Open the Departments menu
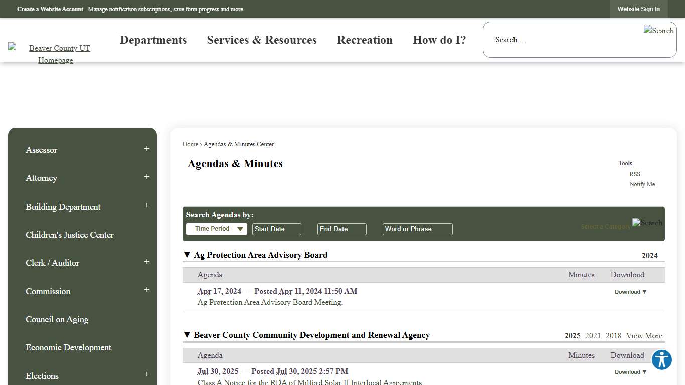Image resolution: width=685 pixels, height=385 pixels. coord(153,40)
